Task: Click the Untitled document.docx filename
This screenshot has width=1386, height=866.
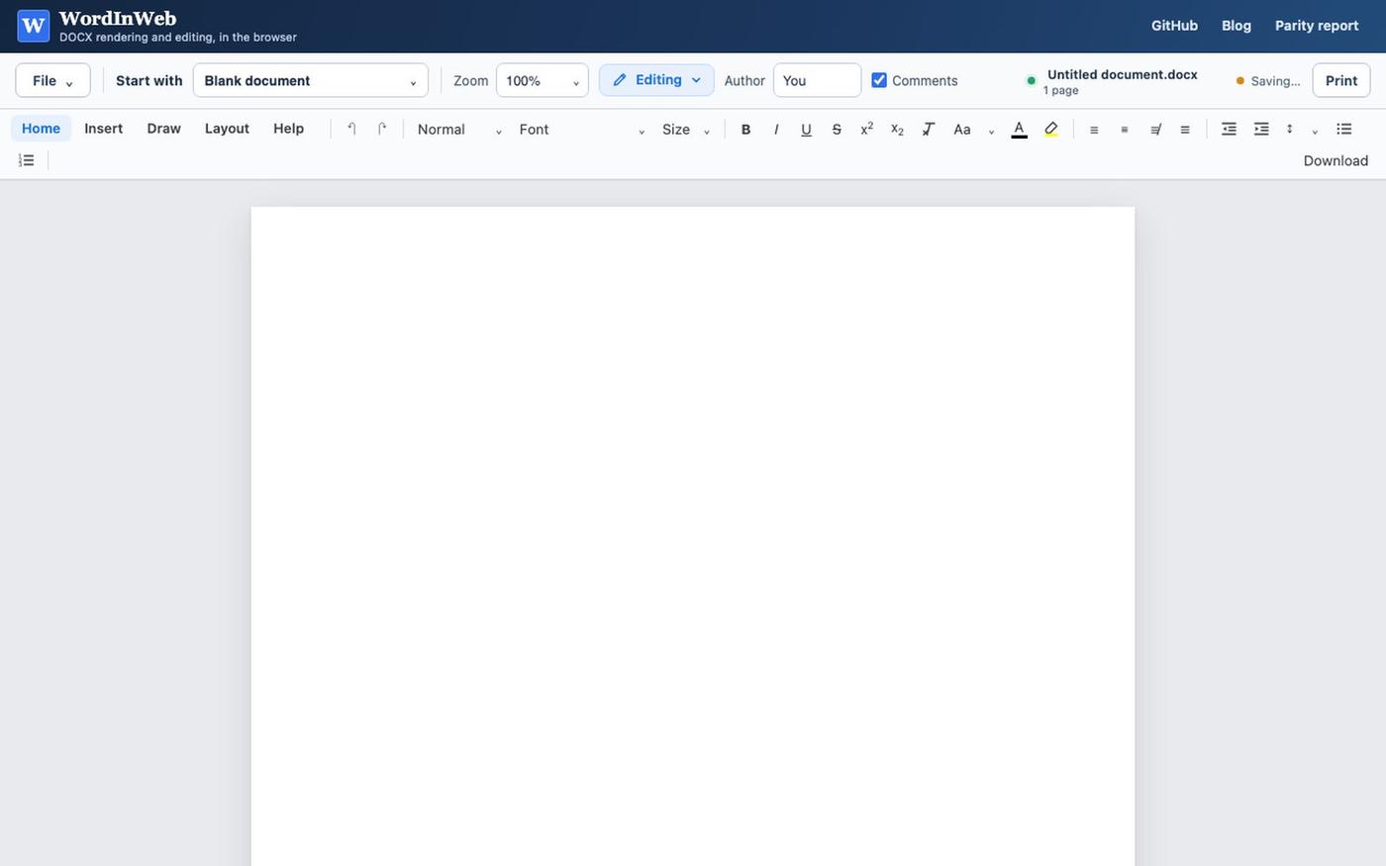Action: click(1123, 74)
